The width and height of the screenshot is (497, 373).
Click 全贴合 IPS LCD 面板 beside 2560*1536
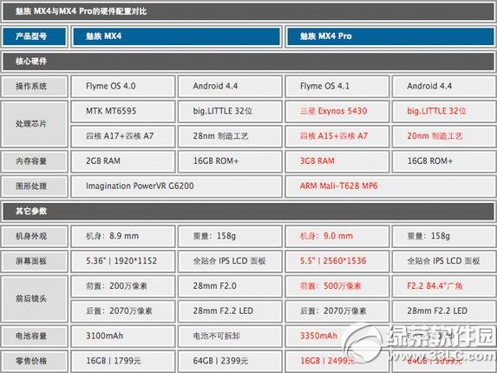[444, 261]
